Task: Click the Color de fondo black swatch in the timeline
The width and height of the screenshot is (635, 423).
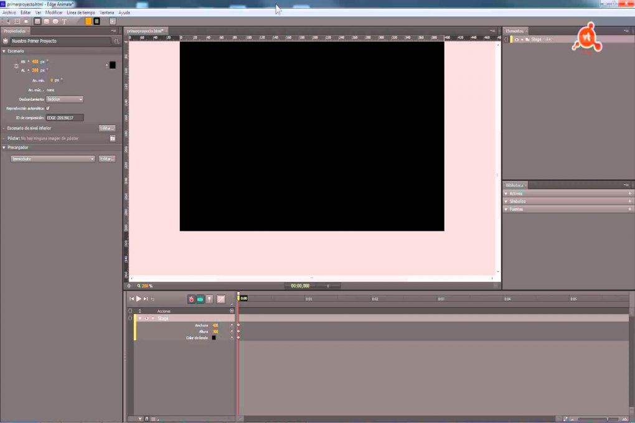Action: [x=214, y=337]
